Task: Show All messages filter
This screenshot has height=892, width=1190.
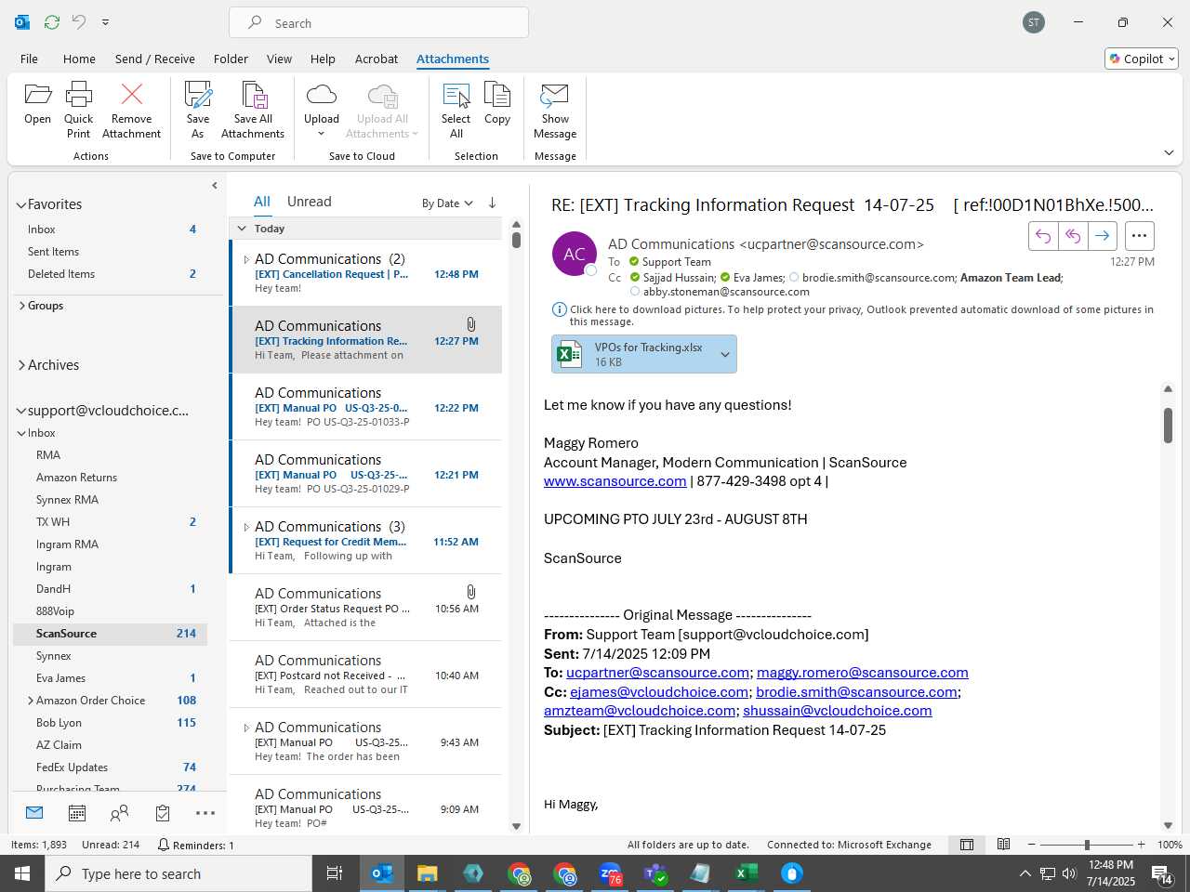Action: click(262, 202)
